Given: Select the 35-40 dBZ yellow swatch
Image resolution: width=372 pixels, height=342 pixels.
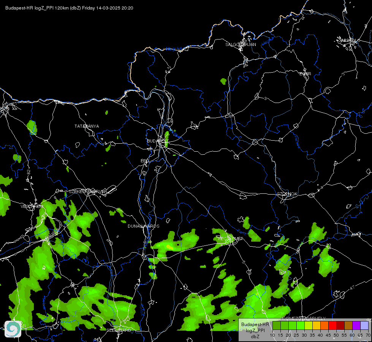Looking at the screenshot, I should (x=317, y=326).
